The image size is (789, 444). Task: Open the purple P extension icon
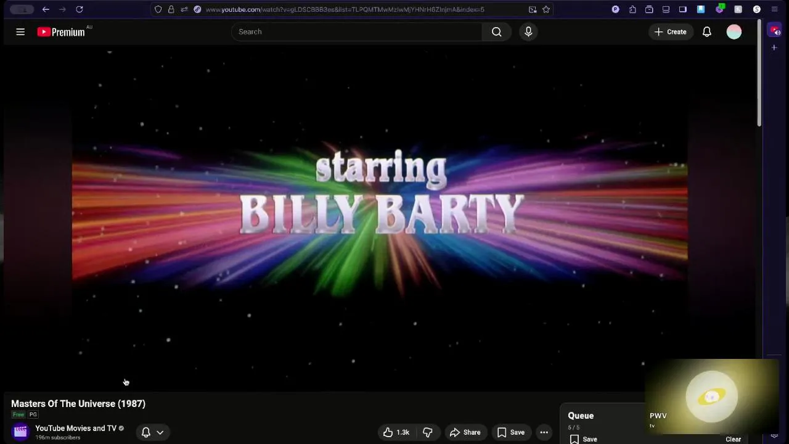(616, 9)
